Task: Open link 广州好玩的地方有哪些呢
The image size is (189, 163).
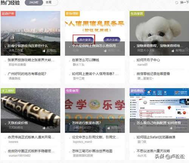Action: coord(27,74)
